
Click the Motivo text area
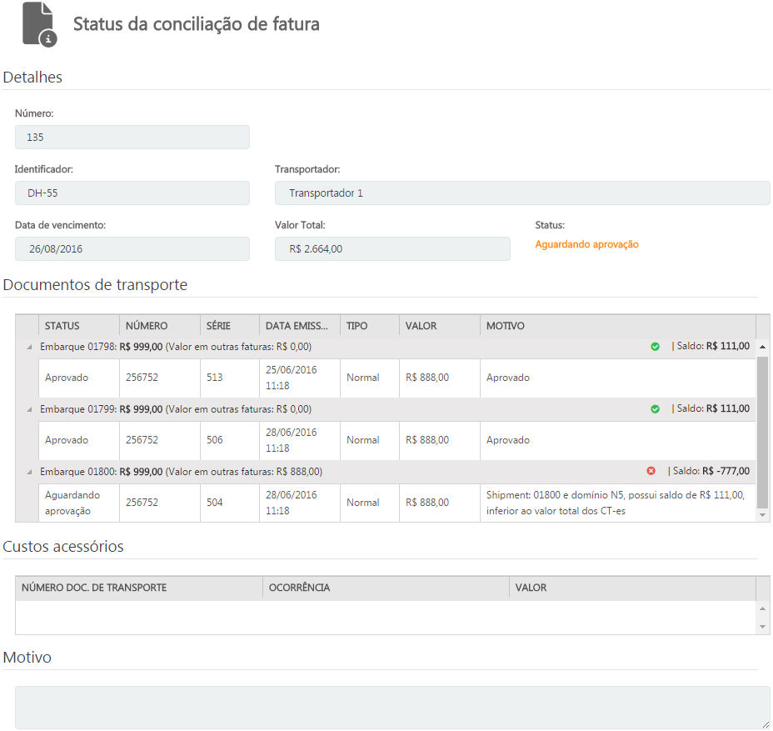[392, 708]
